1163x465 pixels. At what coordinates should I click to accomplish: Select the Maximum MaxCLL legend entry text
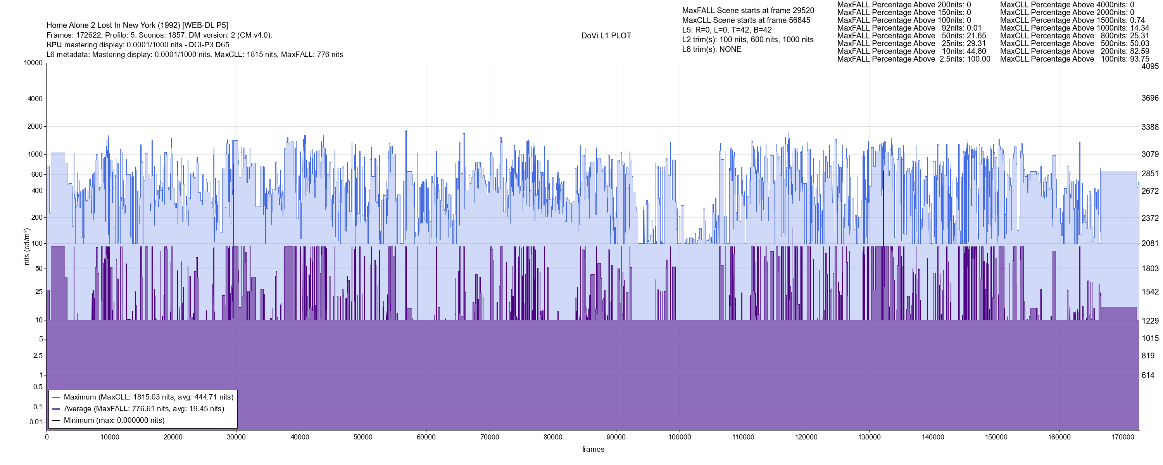coord(148,397)
